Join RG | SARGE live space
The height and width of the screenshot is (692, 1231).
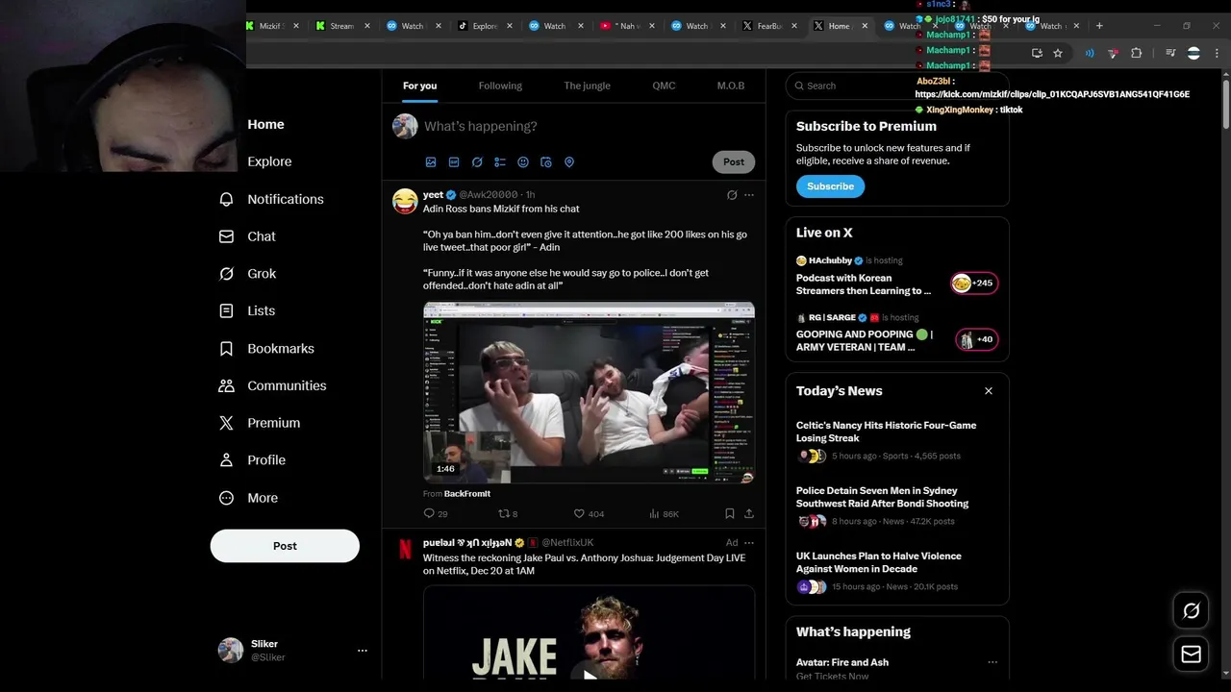pyautogui.click(x=976, y=339)
